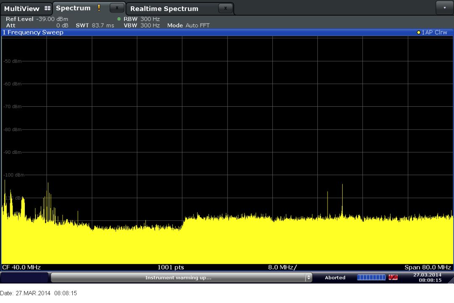Open the MultiView tab
This screenshot has width=454, height=303.
[x=26, y=8]
